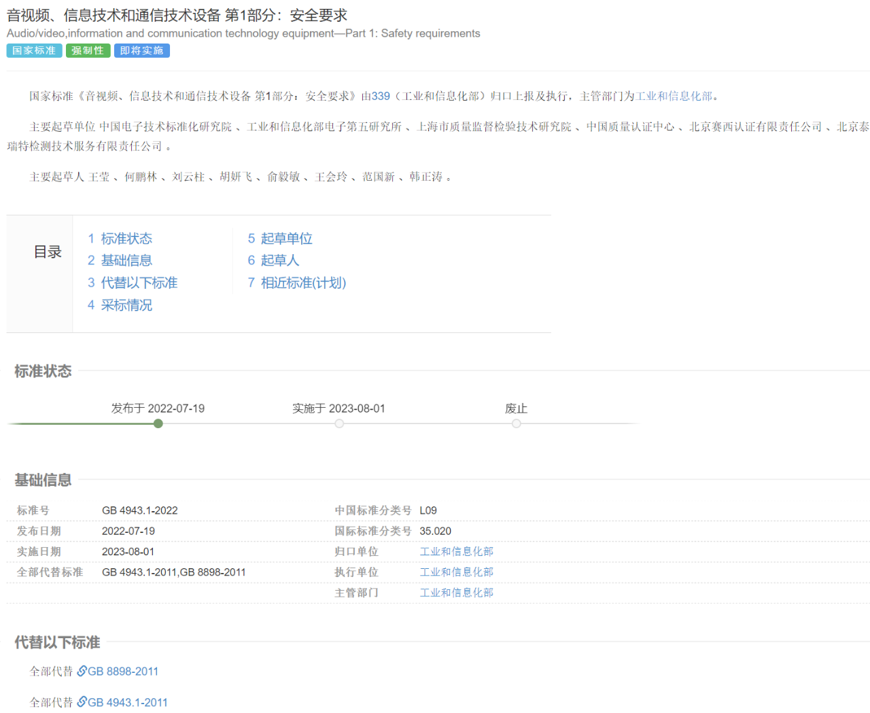
Task: Click the 中国标准分类号 field label
Action: [373, 510]
